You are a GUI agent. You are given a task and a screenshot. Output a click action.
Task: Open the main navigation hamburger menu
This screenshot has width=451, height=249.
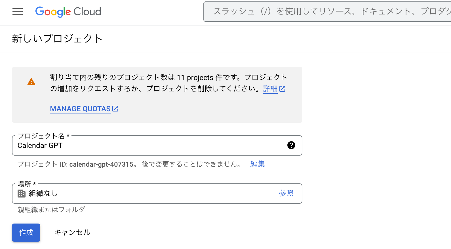click(18, 12)
